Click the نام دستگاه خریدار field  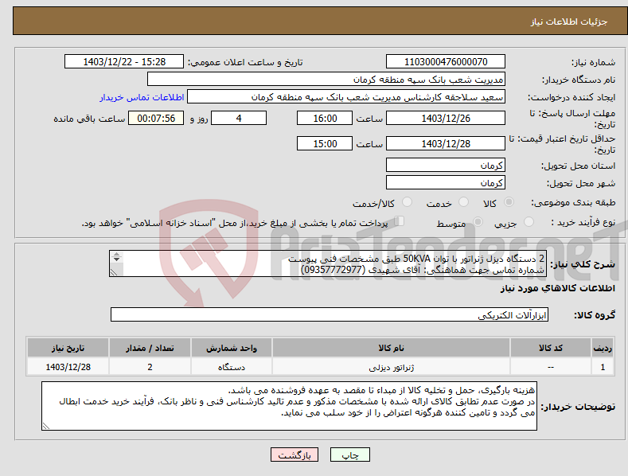click(x=326, y=80)
